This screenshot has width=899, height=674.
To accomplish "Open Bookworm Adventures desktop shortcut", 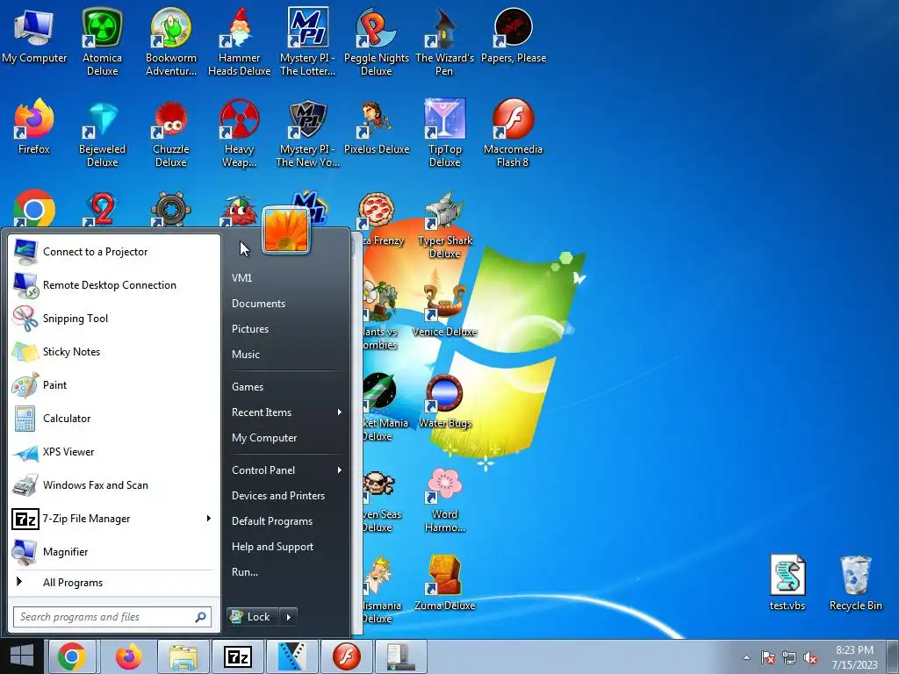I will click(171, 42).
